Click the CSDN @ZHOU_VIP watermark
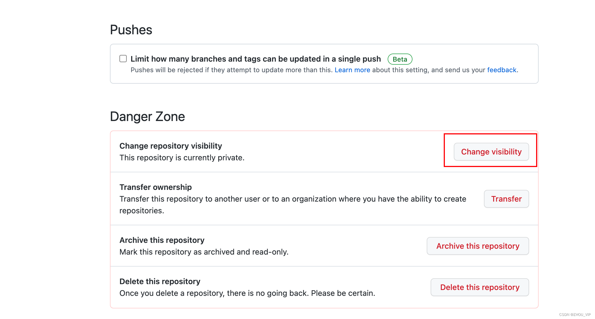 (575, 315)
